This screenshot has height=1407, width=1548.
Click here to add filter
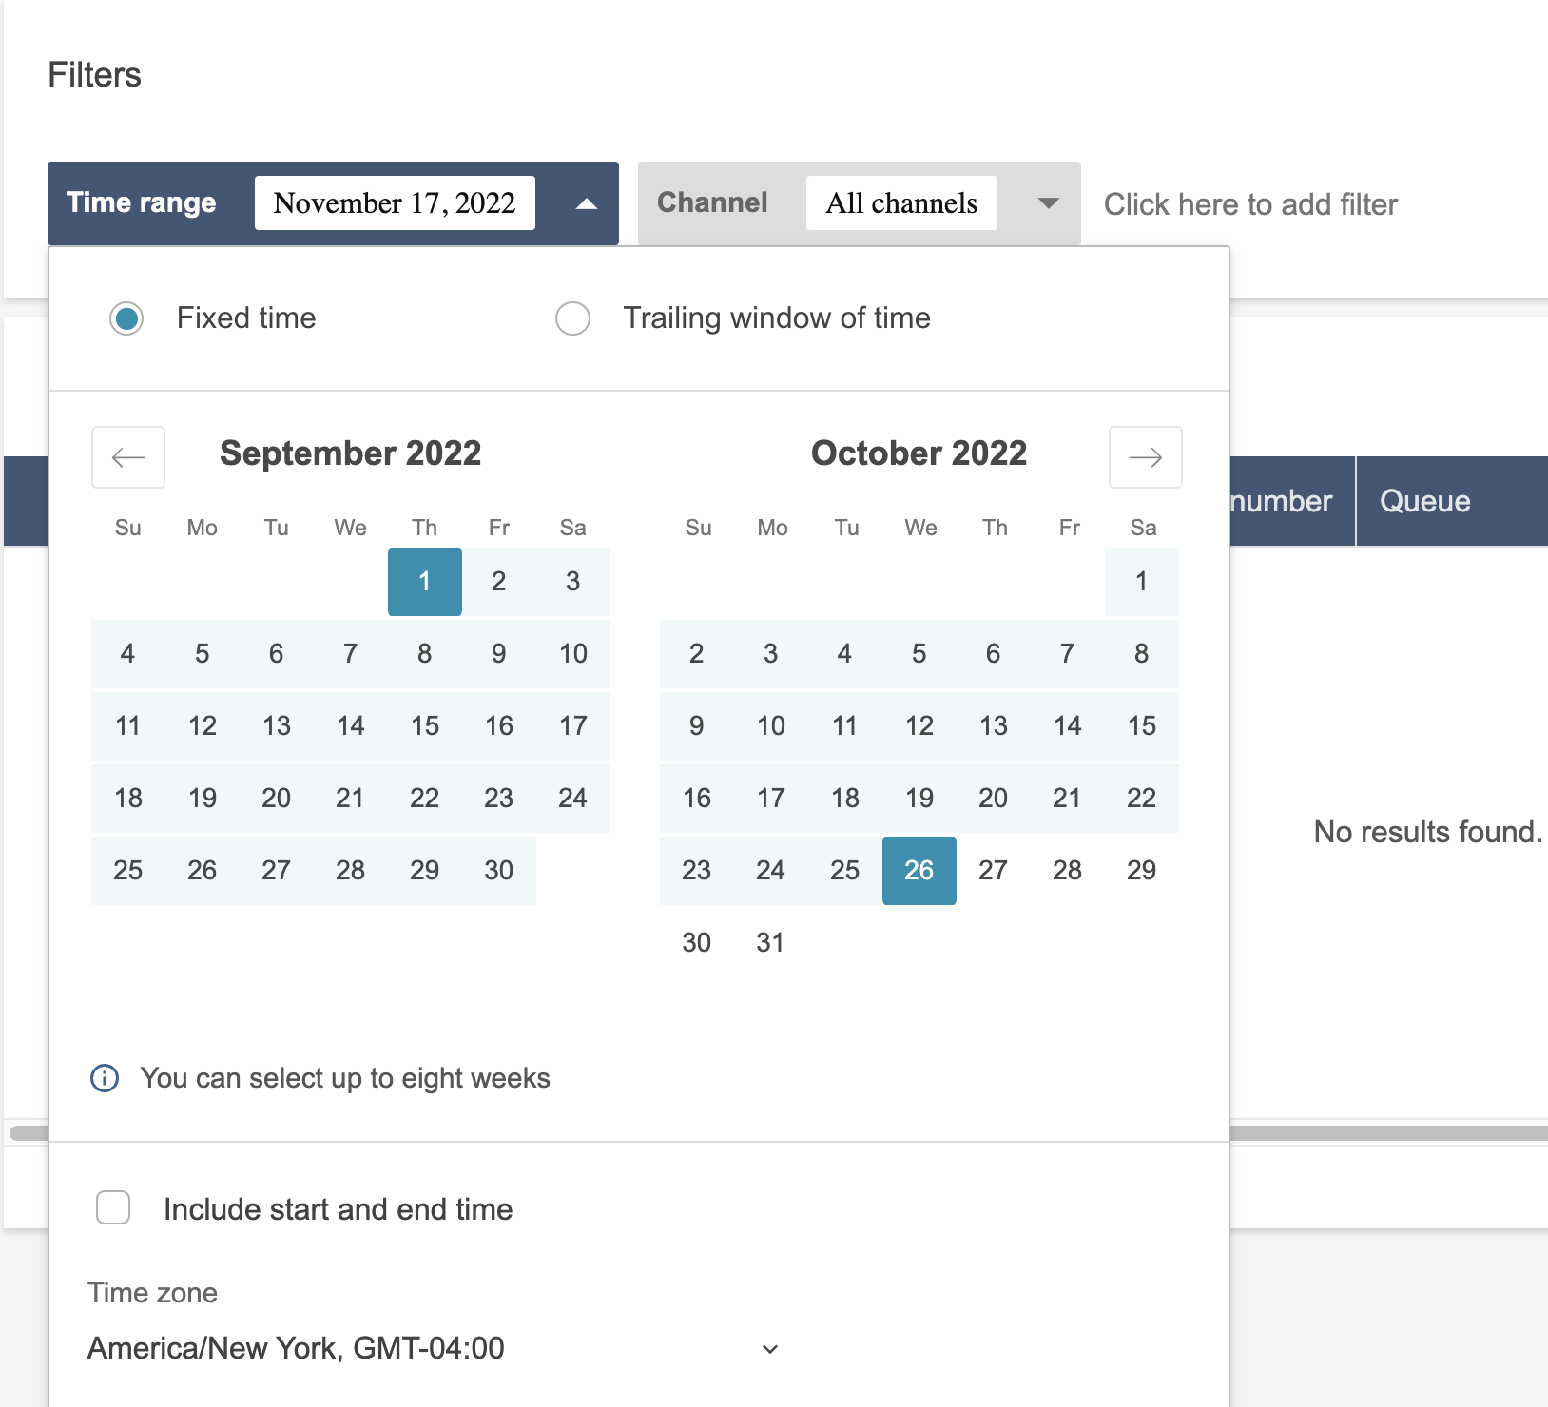pos(1250,204)
